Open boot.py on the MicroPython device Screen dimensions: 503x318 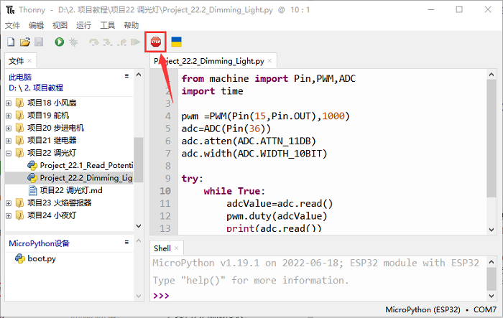point(41,258)
